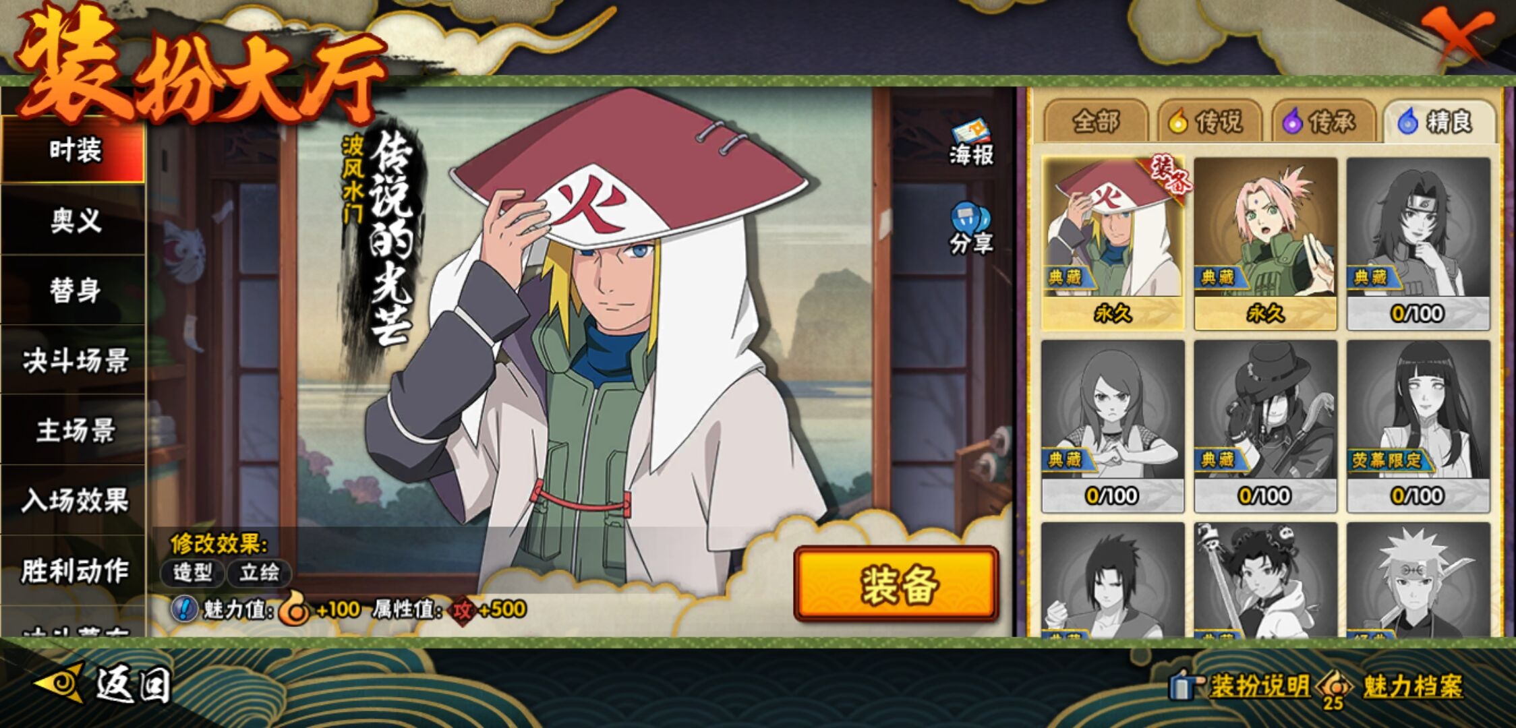Switch to the 传说 filter tab
Screen dimensions: 1516x728
click(1210, 121)
